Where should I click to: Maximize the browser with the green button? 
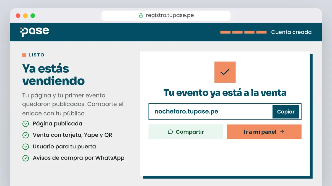(x=33, y=16)
